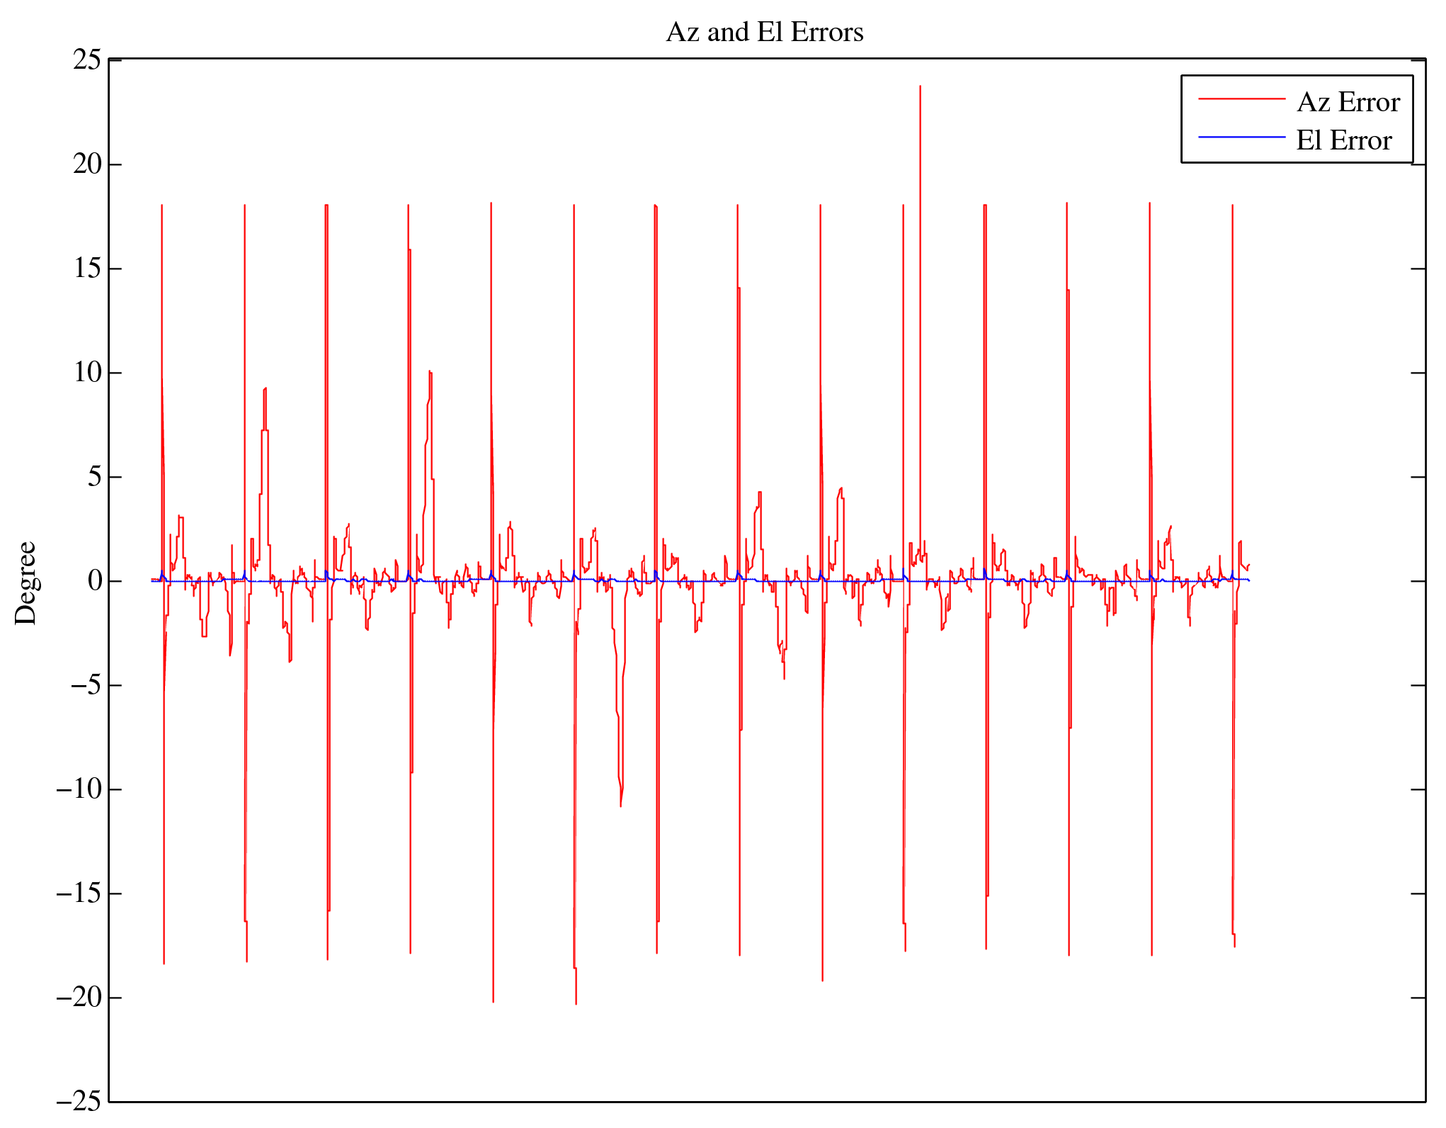Click the y-axis tick label 20
The height and width of the screenshot is (1128, 1446).
click(88, 164)
